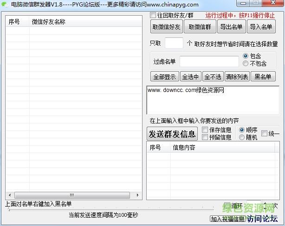Toggle the 预留信息 checkbox
This screenshot has width=285, height=226.
(205, 137)
